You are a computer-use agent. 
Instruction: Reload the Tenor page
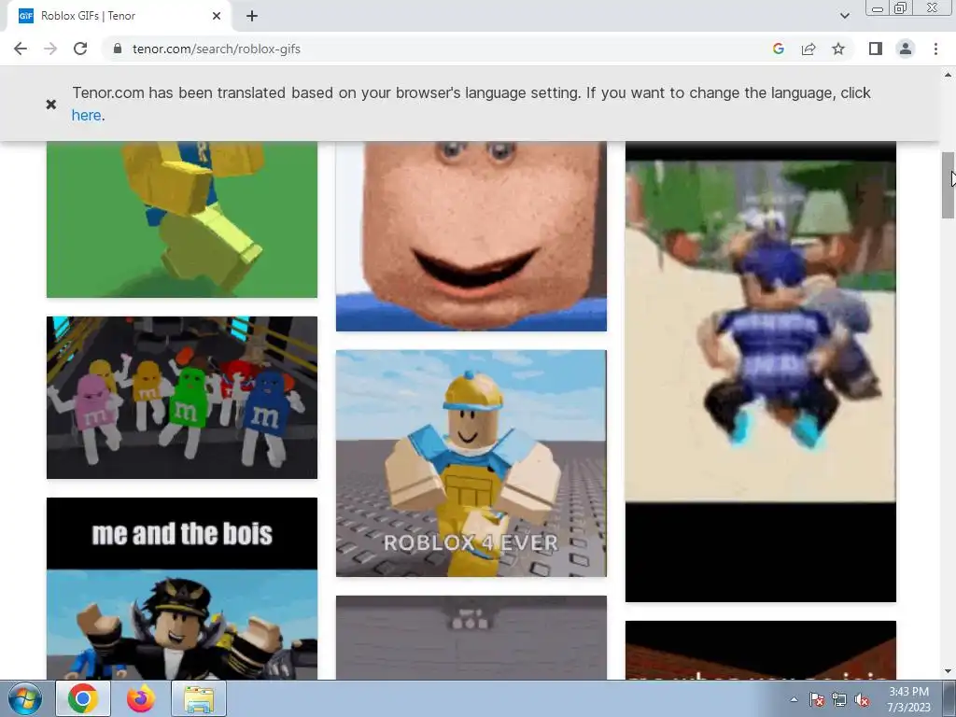tap(80, 49)
